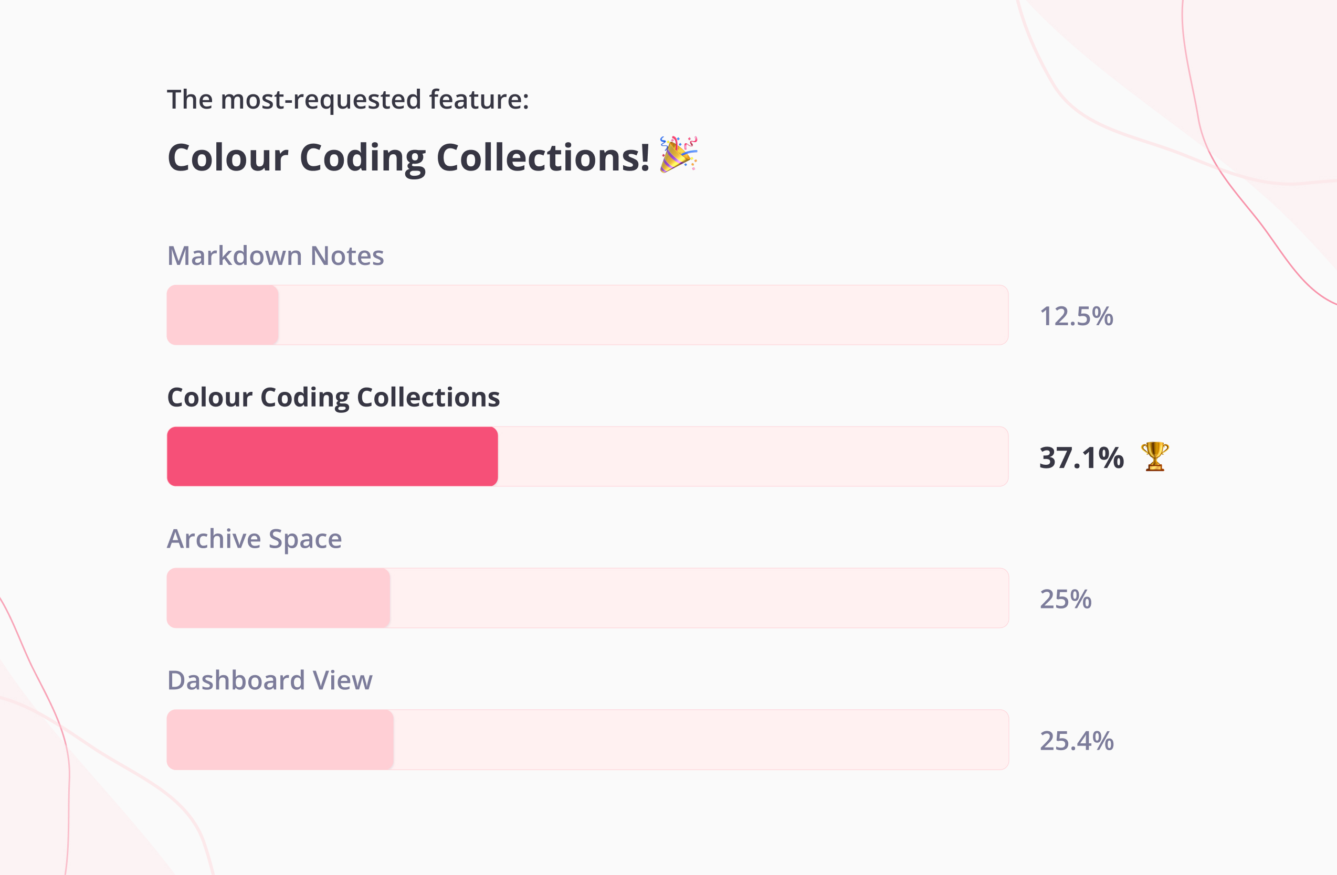This screenshot has height=875, width=1337.
Task: Click the Markdown Notes label
Action: pyautogui.click(x=275, y=256)
